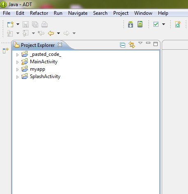Click the New Android XML file icon
The height and width of the screenshot is (194, 188).
click(178, 24)
